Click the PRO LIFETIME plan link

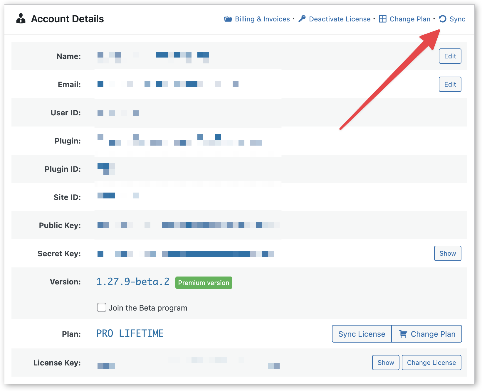tap(130, 333)
